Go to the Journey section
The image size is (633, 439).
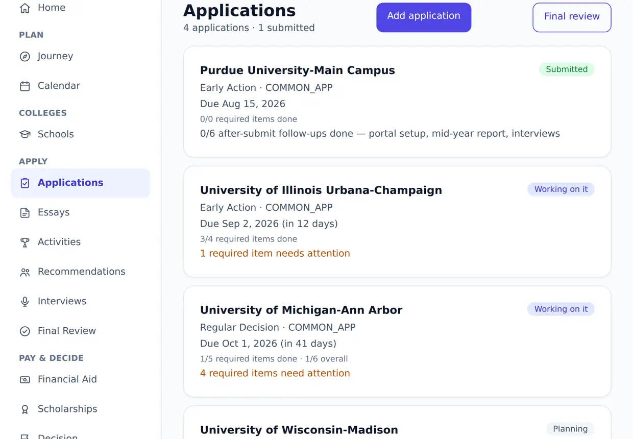click(x=81, y=56)
